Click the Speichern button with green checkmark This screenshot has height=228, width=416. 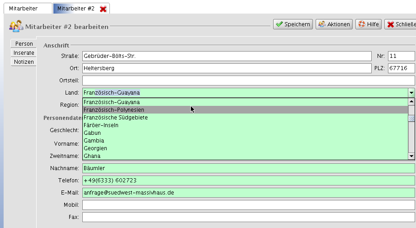(x=293, y=24)
